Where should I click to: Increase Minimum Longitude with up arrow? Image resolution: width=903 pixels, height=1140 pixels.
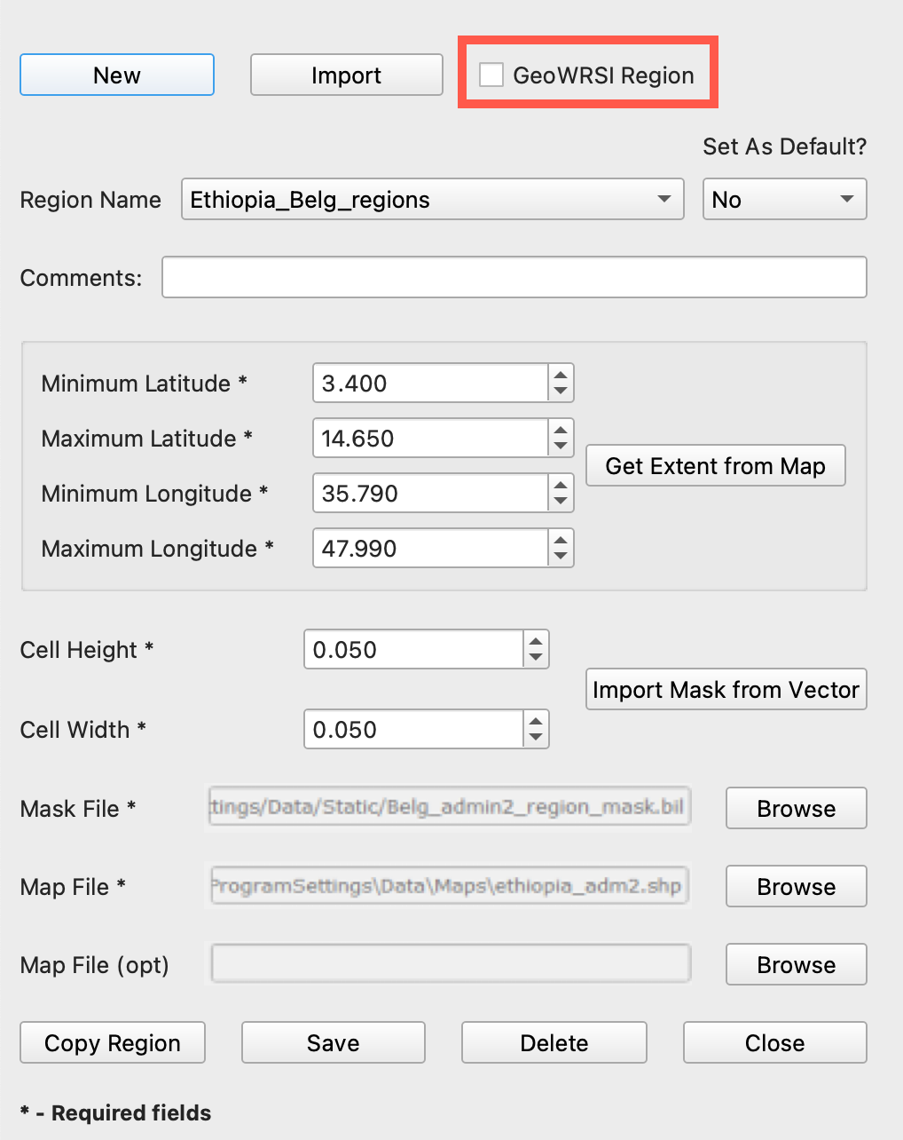coord(561,486)
